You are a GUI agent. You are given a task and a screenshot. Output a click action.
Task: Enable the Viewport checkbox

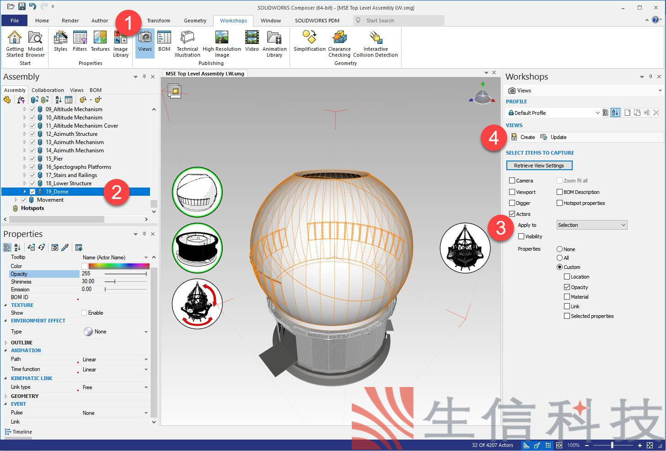click(512, 192)
